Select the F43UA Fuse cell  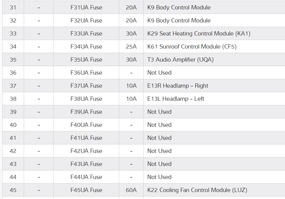coord(86,164)
